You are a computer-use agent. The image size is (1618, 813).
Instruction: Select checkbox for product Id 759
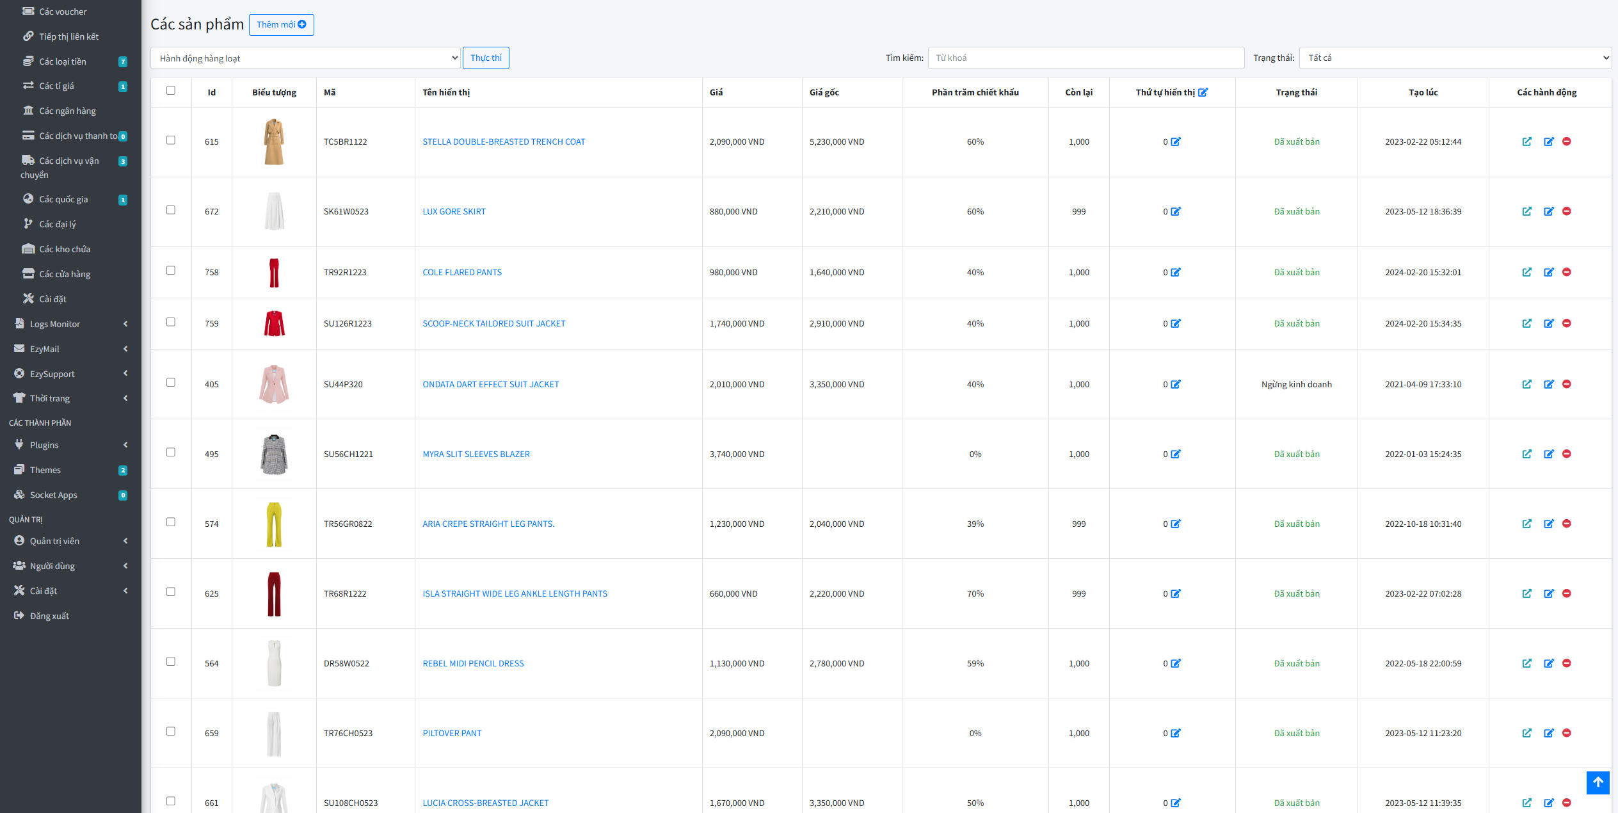tap(171, 322)
